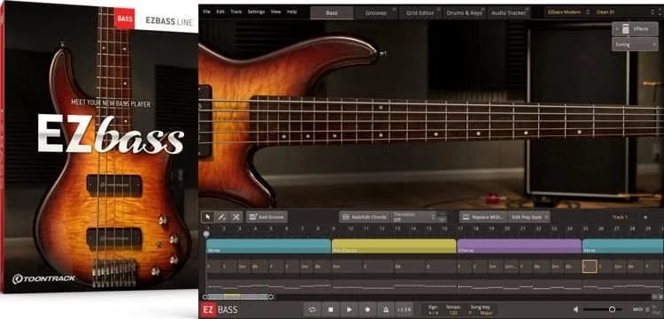Switch to the Drums & Keys tab
This screenshot has width=664, height=319.
click(464, 12)
